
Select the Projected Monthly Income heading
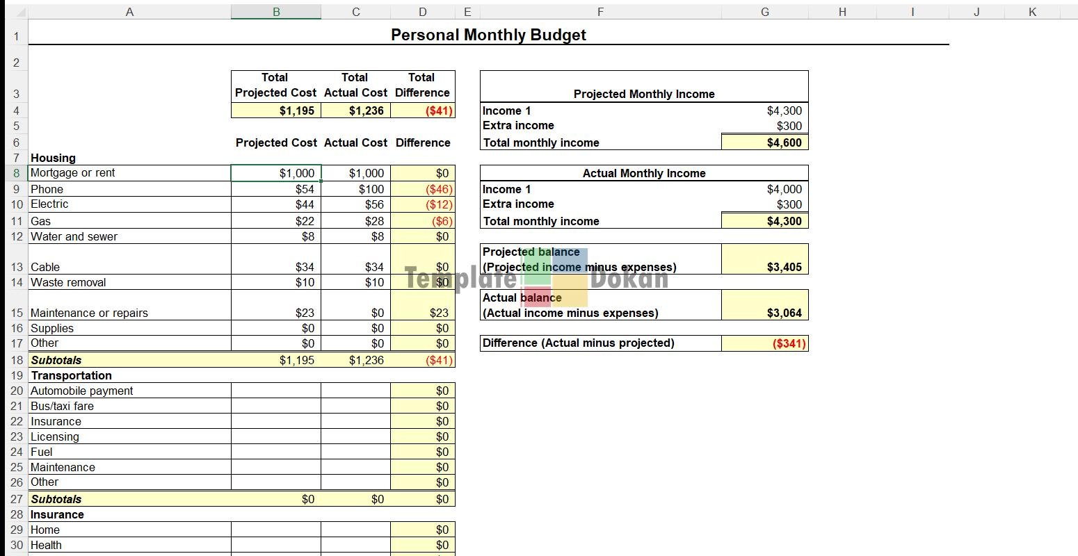[644, 94]
